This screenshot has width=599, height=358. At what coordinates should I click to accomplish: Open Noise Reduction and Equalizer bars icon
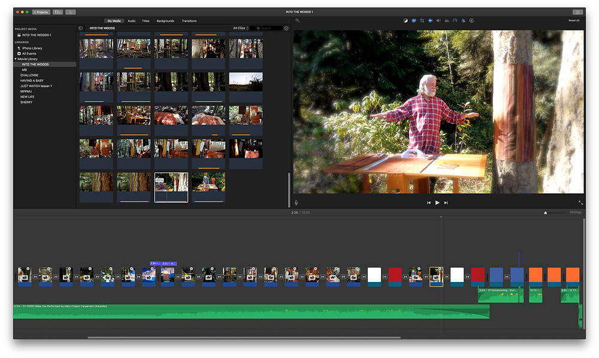tap(447, 20)
